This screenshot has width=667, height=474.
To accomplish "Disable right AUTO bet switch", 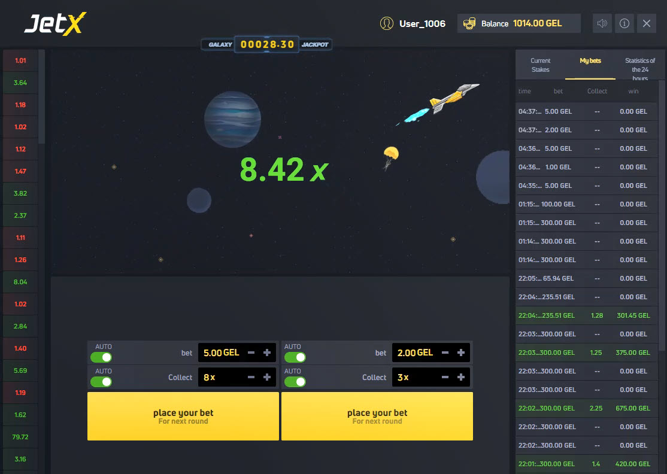I will click(x=295, y=357).
